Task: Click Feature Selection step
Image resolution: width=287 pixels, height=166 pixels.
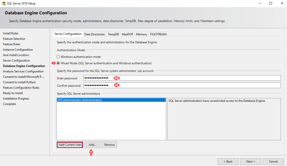Action: click(x=14, y=39)
